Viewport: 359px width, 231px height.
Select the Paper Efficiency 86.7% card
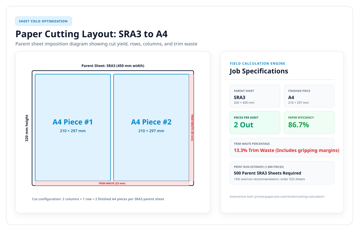click(309, 123)
